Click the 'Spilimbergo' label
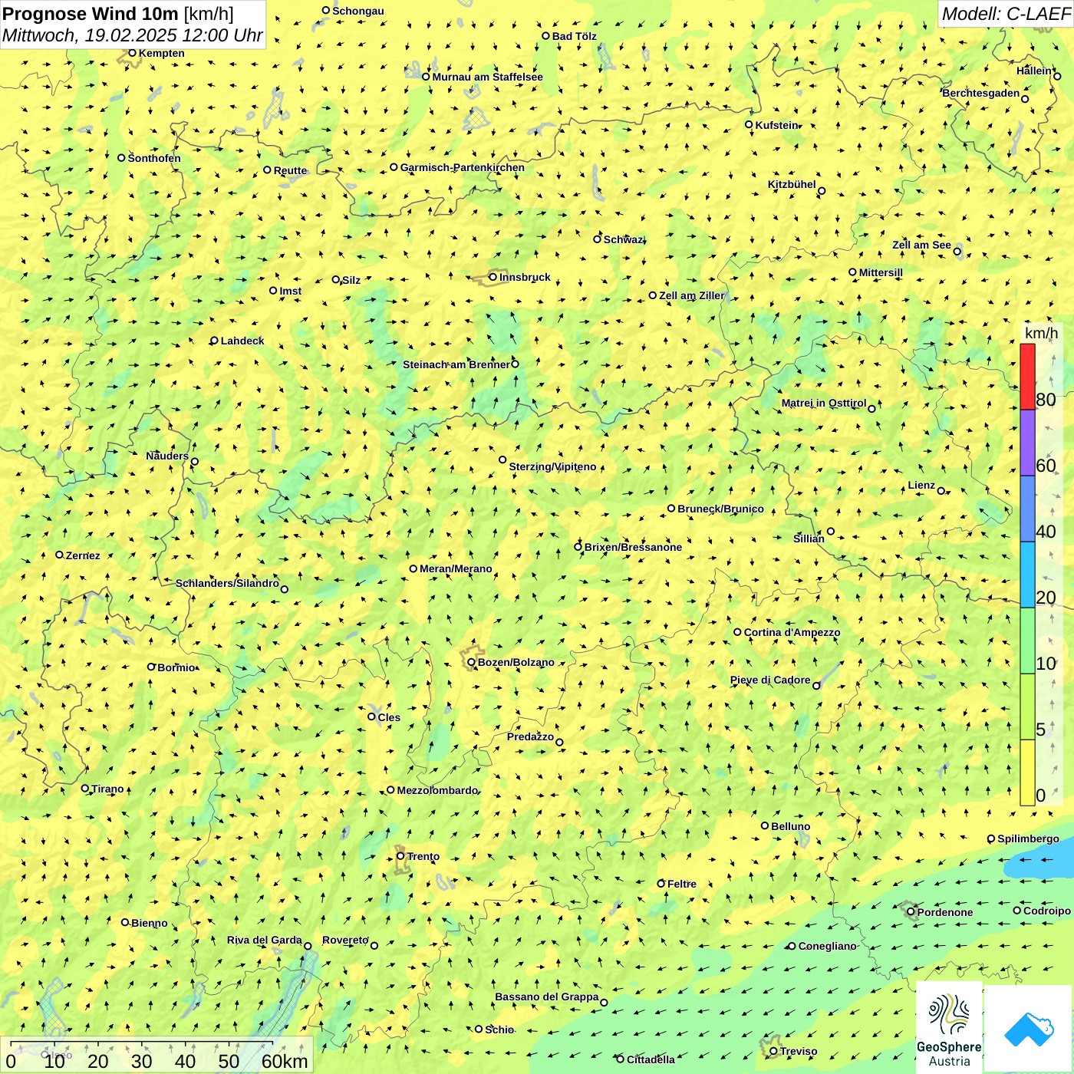1074x1074 pixels. tap(1028, 838)
